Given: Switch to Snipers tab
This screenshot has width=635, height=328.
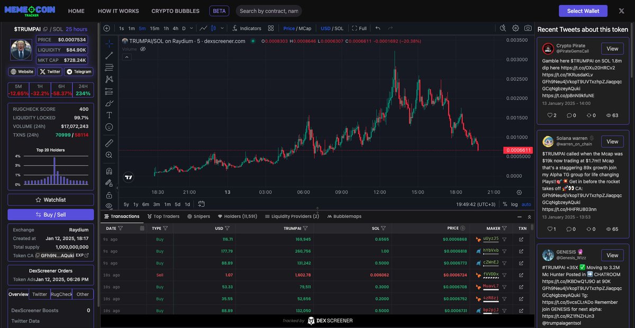Looking at the screenshot, I should (x=198, y=216).
